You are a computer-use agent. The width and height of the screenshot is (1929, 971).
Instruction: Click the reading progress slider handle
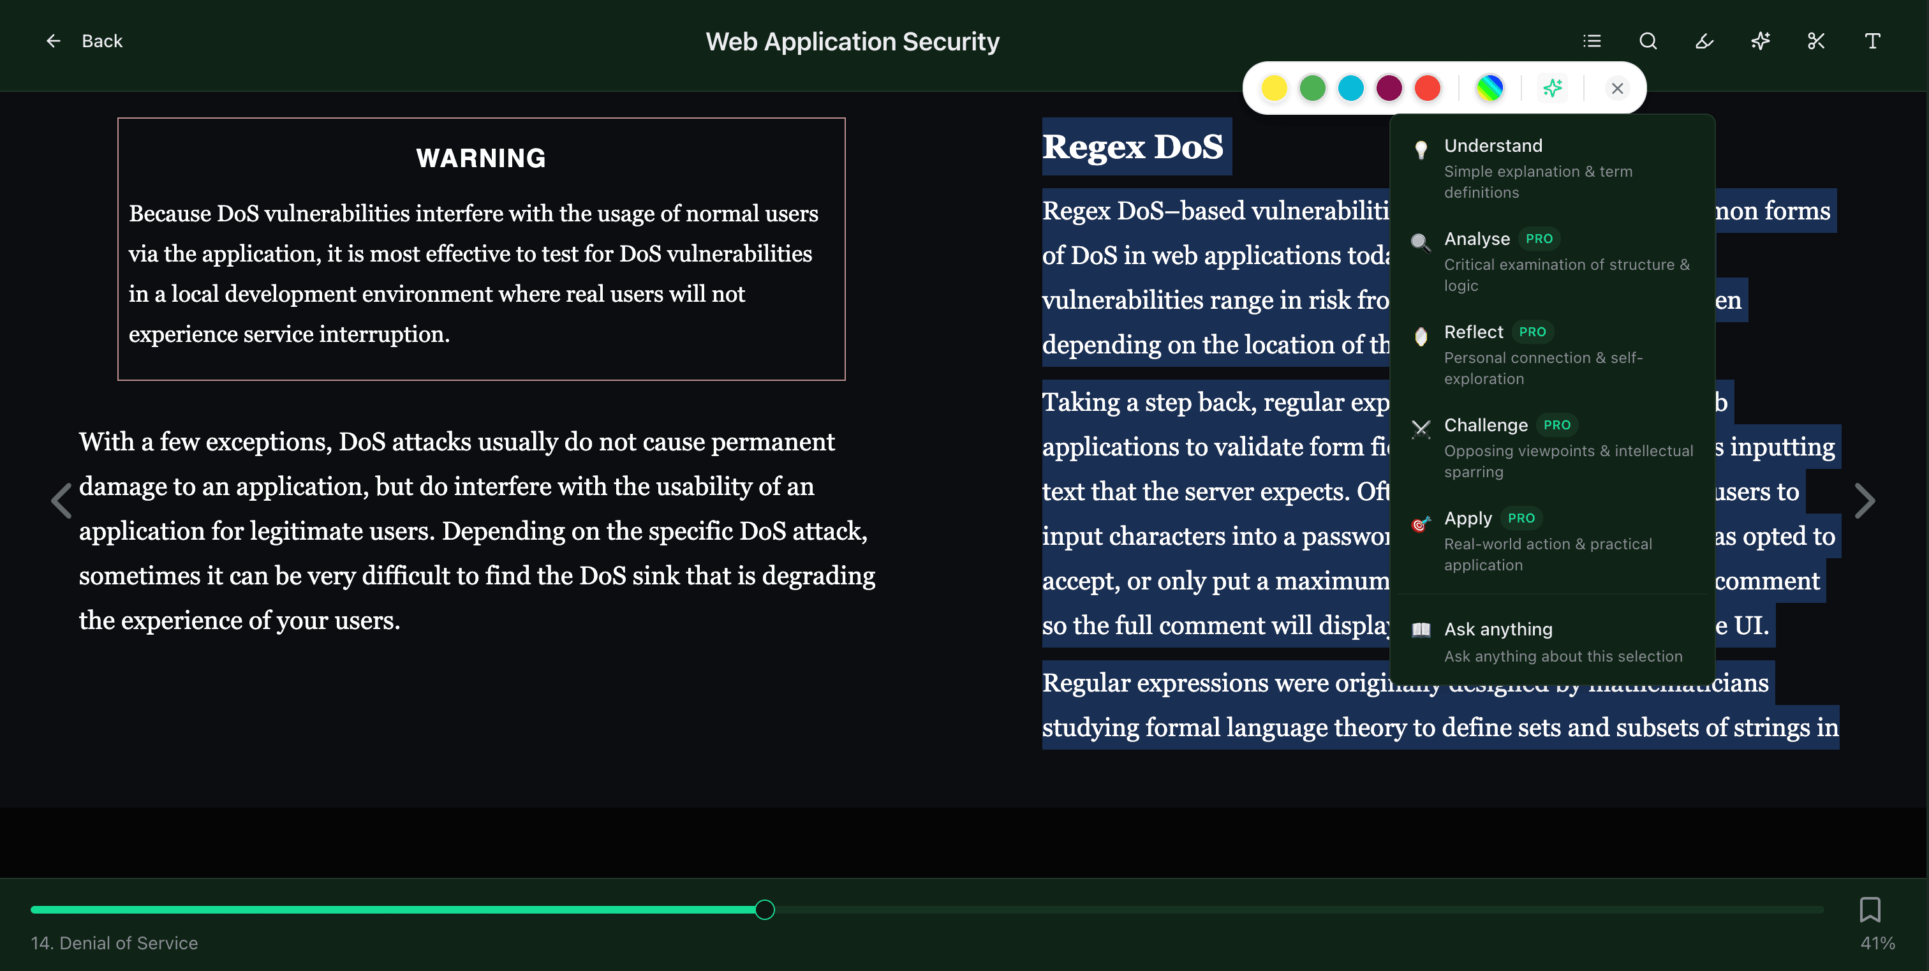pyautogui.click(x=765, y=910)
